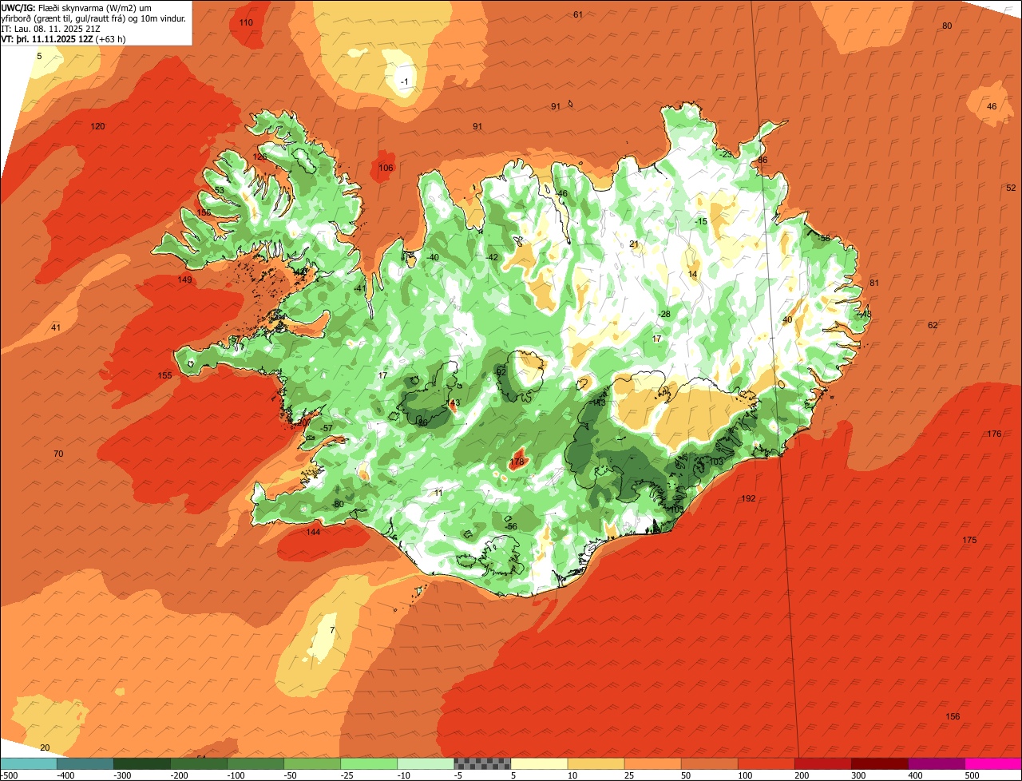The height and width of the screenshot is (781, 1022).
Task: Select the 300 to 400 dark maroon swatch
Action: coord(880,763)
